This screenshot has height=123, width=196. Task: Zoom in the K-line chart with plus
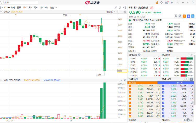coord(118,12)
